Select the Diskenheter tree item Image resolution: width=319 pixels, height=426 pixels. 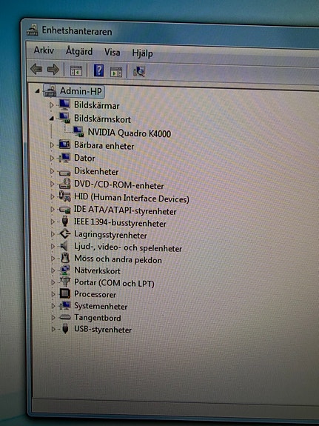[x=96, y=171]
